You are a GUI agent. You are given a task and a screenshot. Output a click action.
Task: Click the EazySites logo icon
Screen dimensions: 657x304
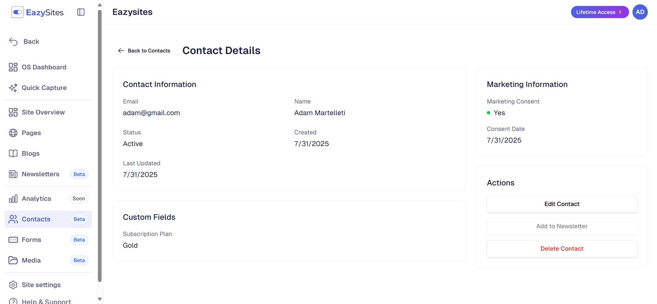pyautogui.click(x=17, y=12)
